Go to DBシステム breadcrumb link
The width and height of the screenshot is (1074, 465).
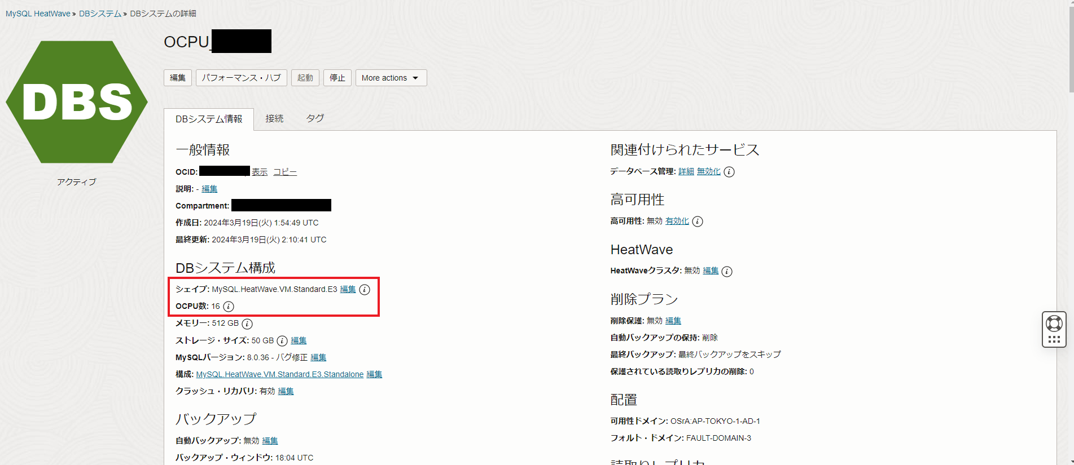(100, 14)
